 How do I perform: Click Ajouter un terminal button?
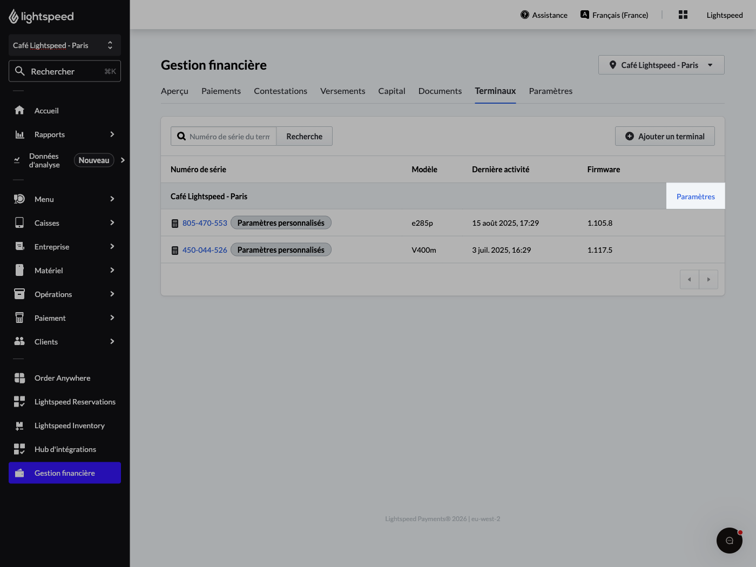(x=665, y=136)
